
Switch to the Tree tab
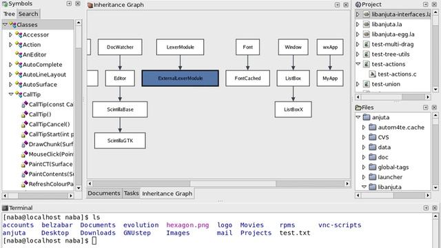click(x=9, y=14)
